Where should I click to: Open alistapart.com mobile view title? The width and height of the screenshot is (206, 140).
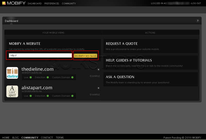pos(37,88)
